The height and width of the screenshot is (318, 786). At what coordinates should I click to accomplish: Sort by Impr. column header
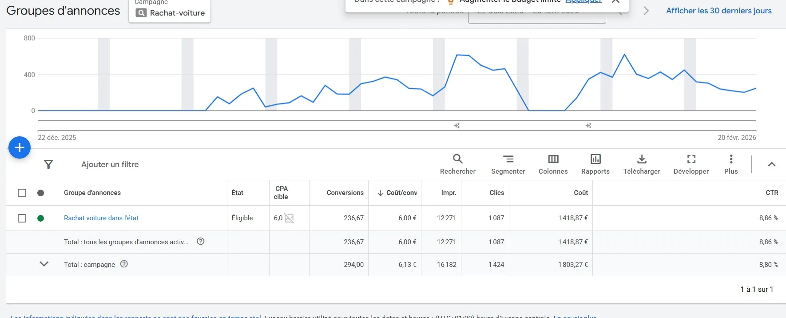coord(449,193)
